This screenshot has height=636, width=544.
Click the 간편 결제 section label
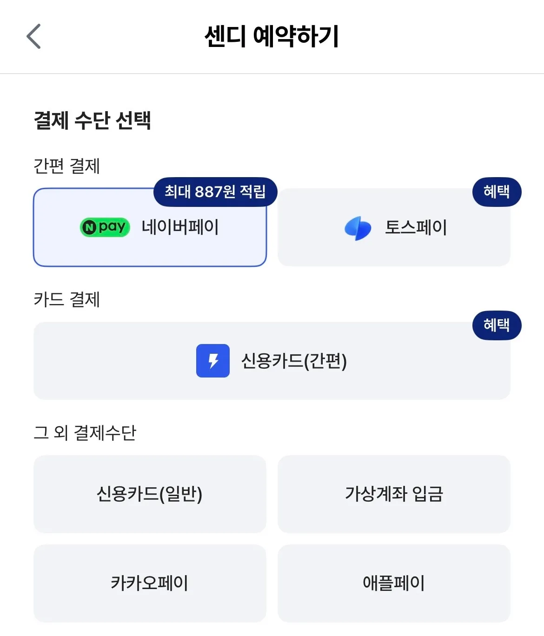coord(67,166)
